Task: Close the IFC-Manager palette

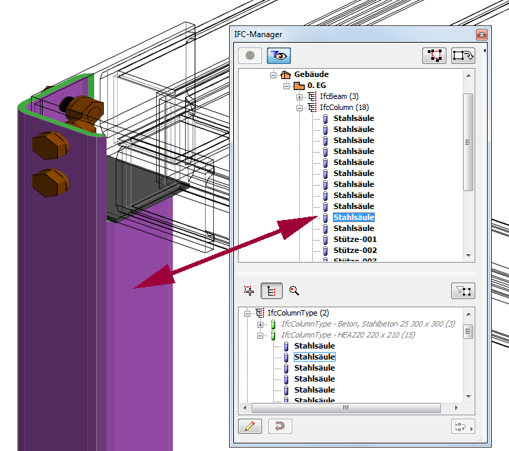Action: tap(481, 34)
